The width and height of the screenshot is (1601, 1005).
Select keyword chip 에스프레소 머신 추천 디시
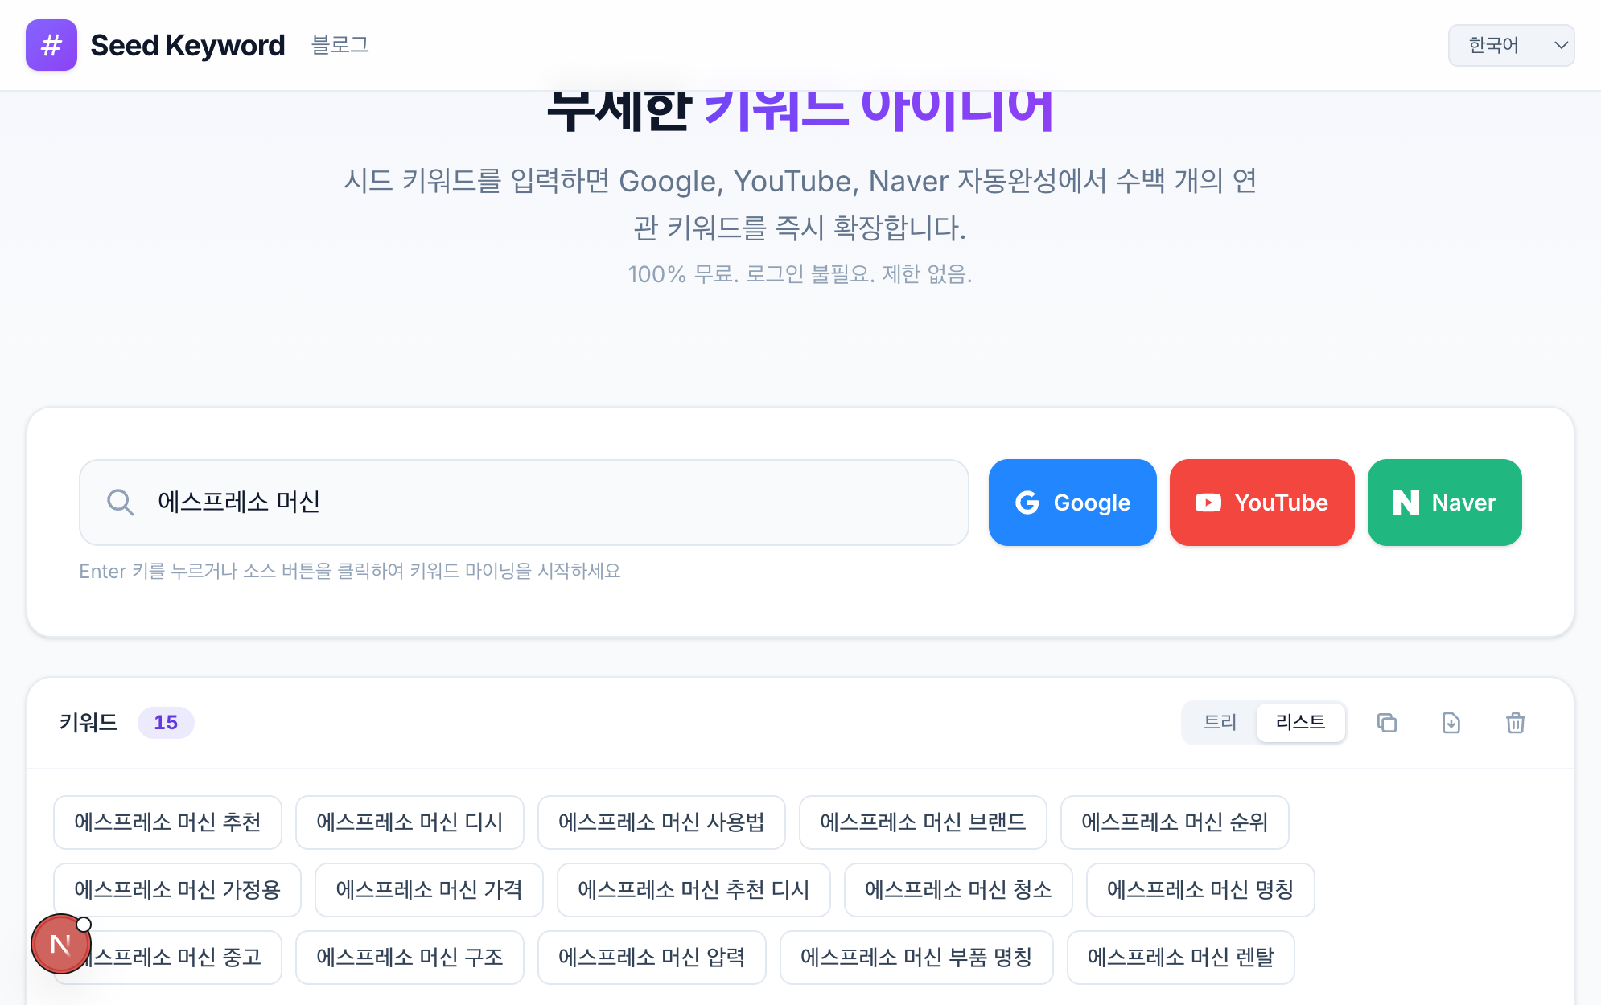[693, 890]
